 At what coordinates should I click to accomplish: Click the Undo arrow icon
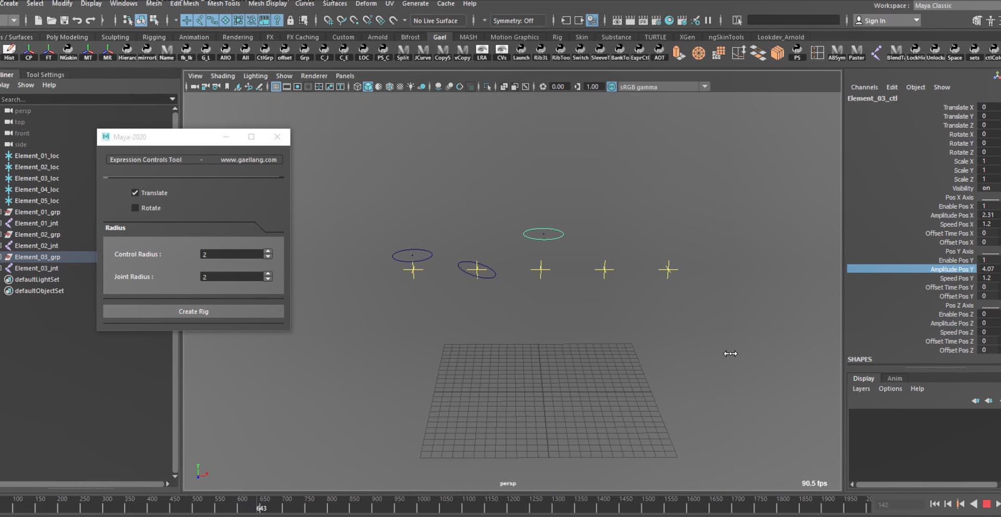[x=77, y=20]
